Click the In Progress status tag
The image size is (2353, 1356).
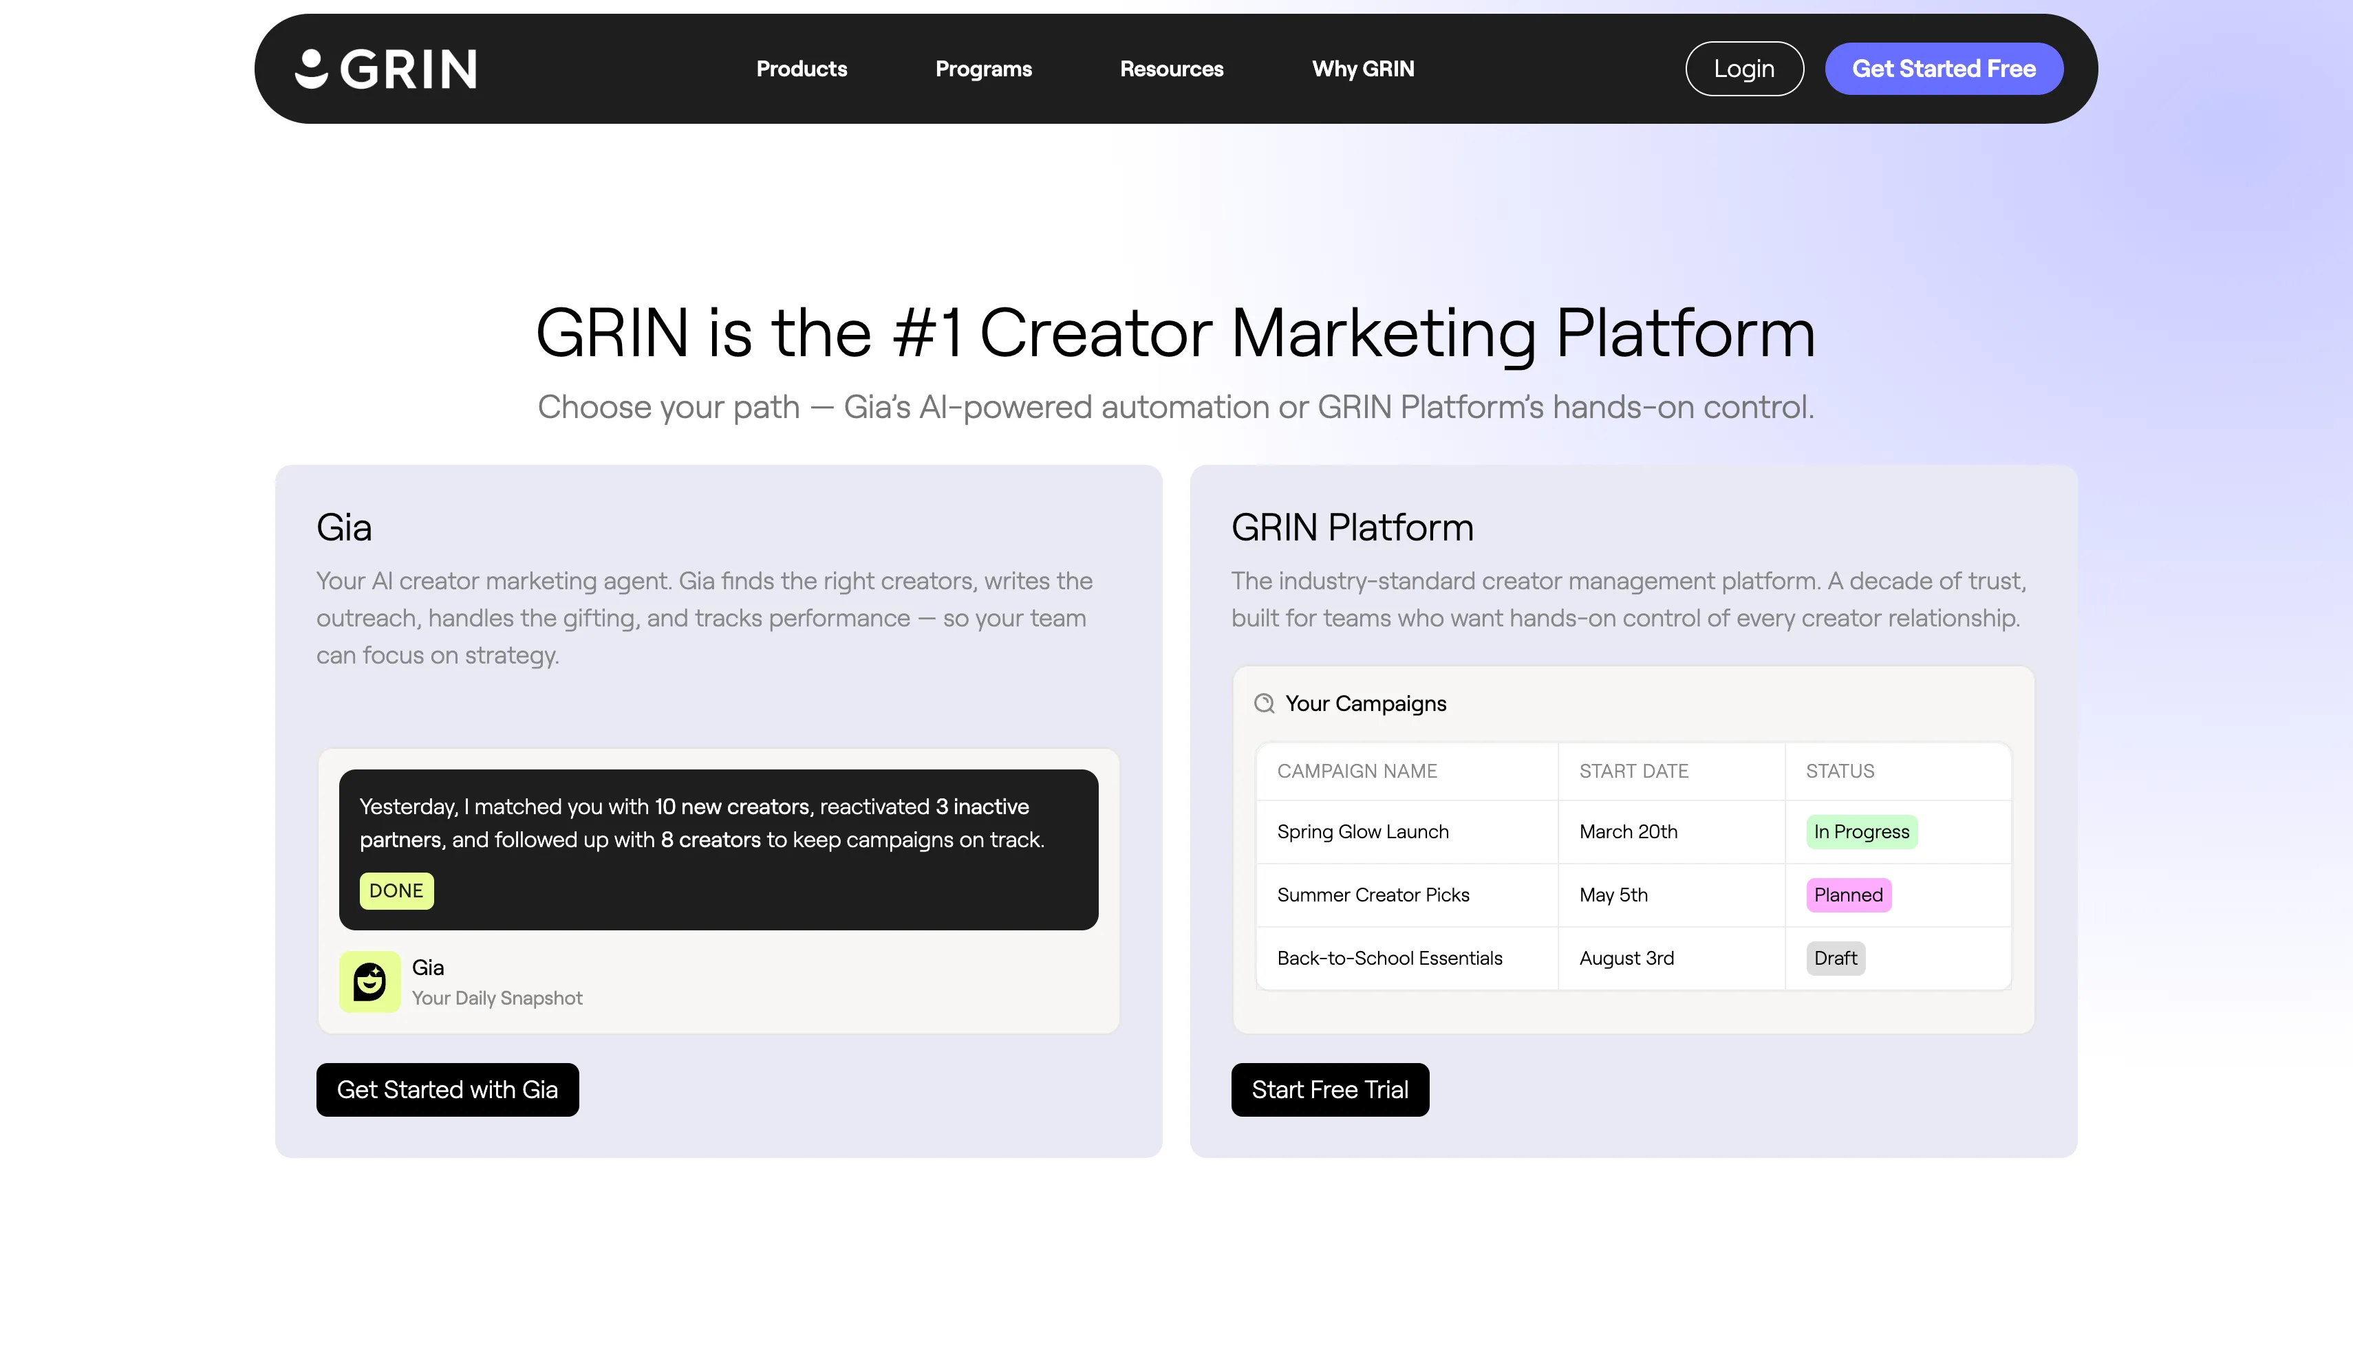(1861, 831)
